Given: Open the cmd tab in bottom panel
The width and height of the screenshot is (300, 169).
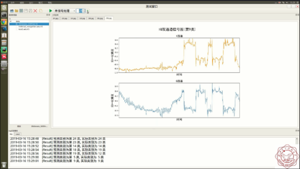Looking at the screenshot, I should click(18, 134).
